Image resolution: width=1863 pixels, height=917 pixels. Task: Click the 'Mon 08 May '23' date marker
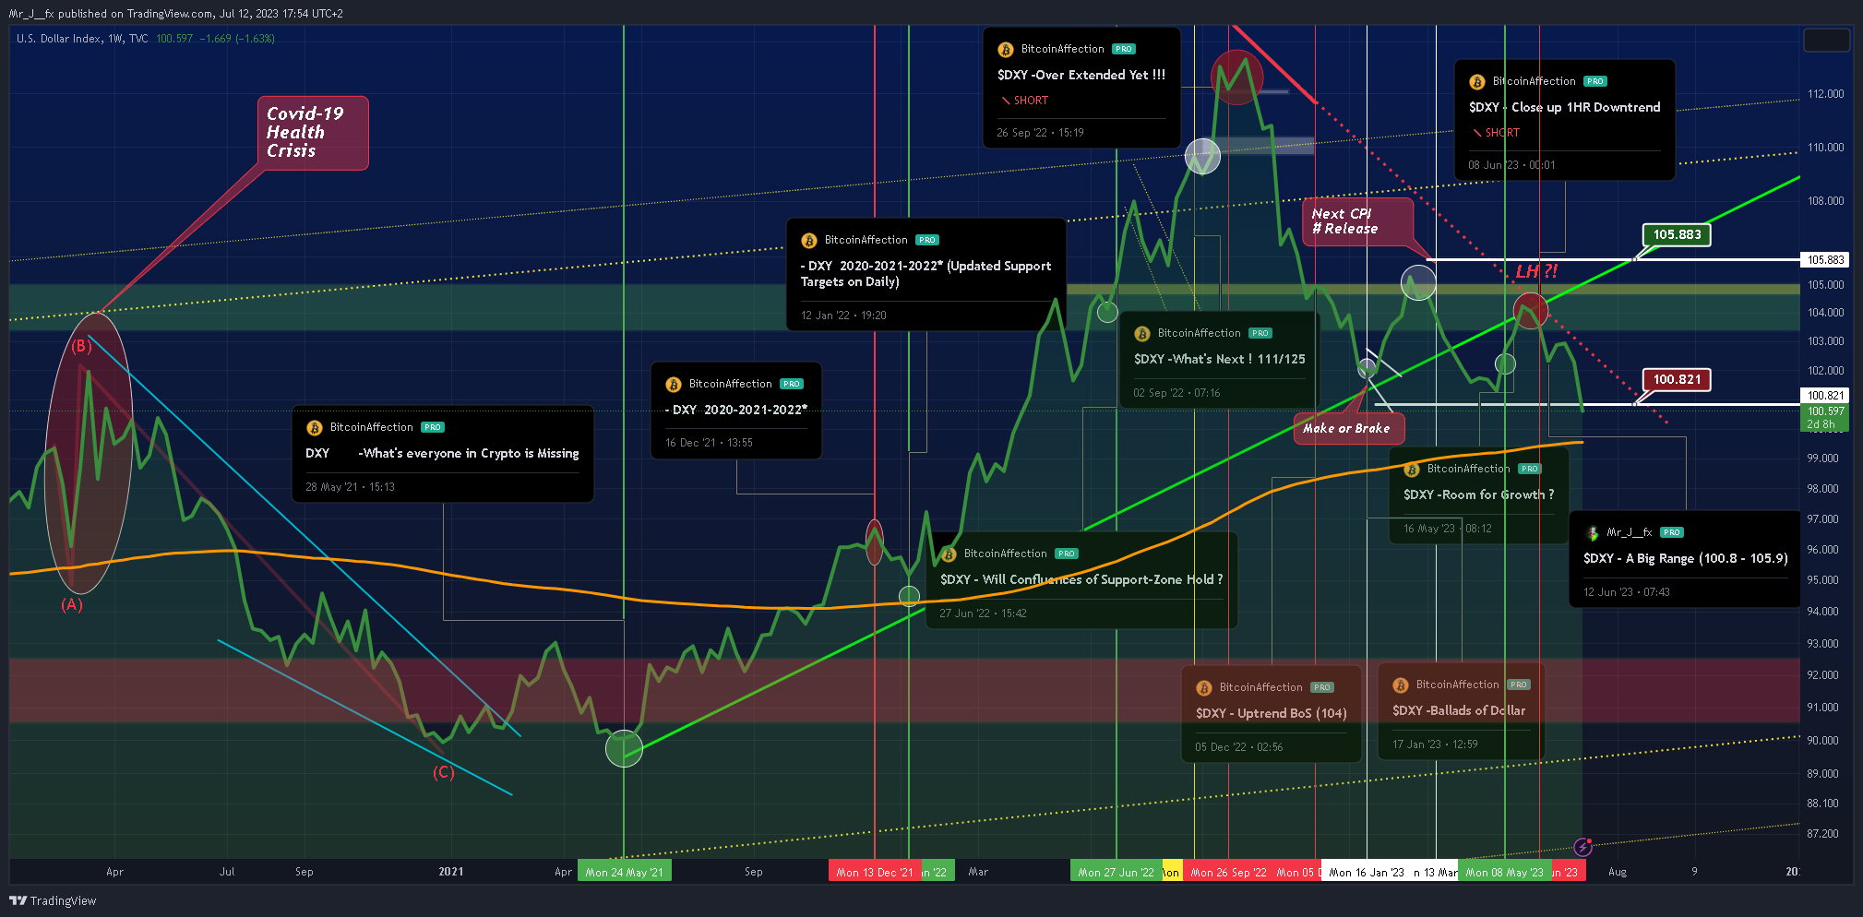1504,872
